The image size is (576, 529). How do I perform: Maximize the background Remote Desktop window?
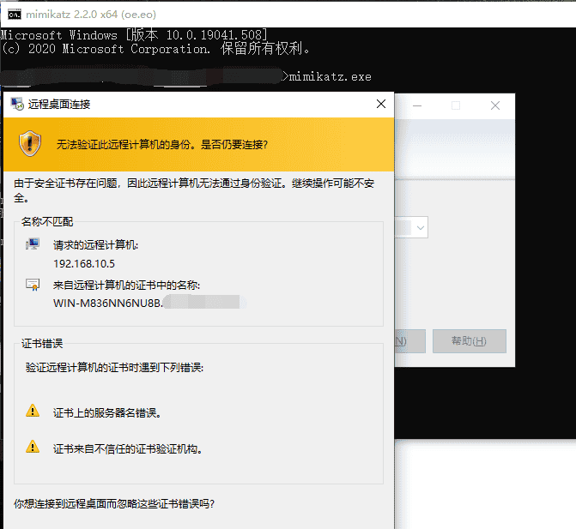(456, 106)
